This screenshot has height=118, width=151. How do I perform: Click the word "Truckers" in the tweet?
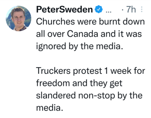click(x=53, y=70)
